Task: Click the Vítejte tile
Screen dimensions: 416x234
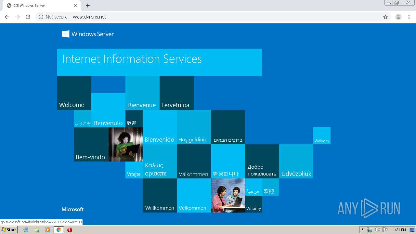Action: point(134,170)
